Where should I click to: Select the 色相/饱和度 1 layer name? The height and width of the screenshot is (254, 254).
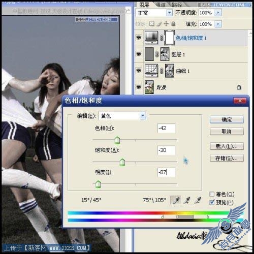pyautogui.click(x=191, y=38)
